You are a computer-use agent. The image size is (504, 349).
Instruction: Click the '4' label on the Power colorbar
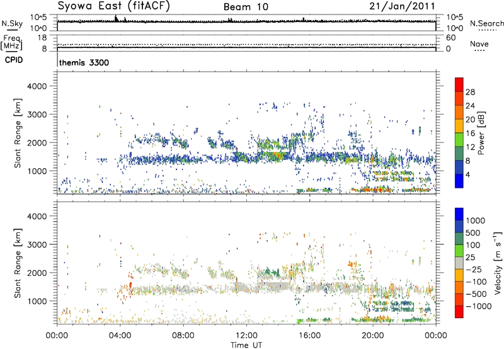[x=467, y=174]
